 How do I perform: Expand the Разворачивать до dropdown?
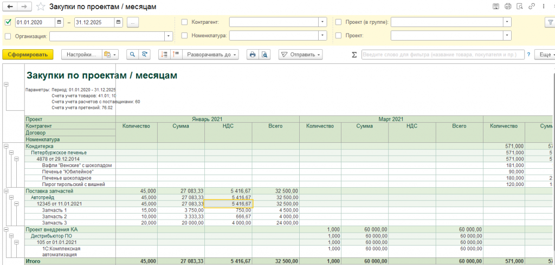tap(211, 55)
